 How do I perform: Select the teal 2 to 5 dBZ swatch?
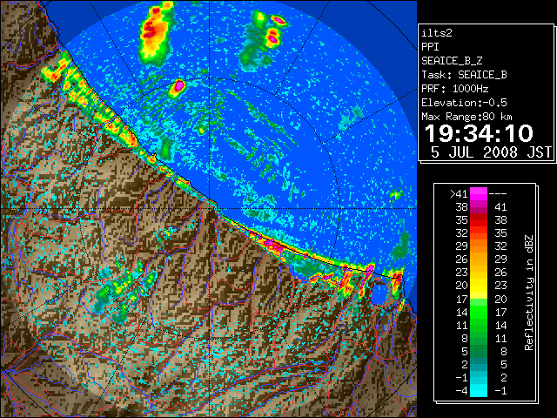479,364
